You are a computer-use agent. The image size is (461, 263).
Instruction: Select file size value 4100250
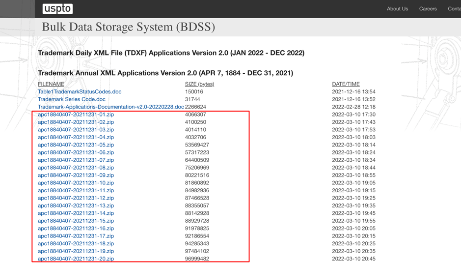(195, 122)
